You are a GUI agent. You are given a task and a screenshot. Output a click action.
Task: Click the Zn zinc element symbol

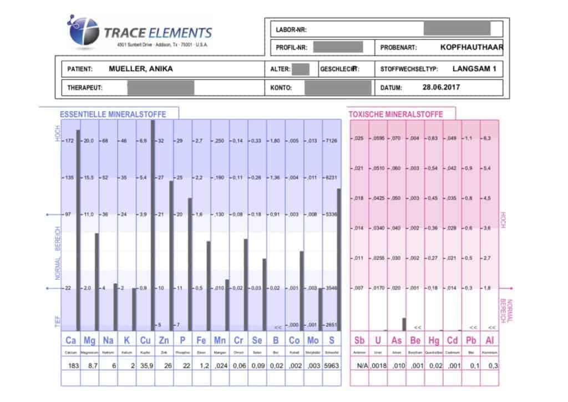click(164, 340)
